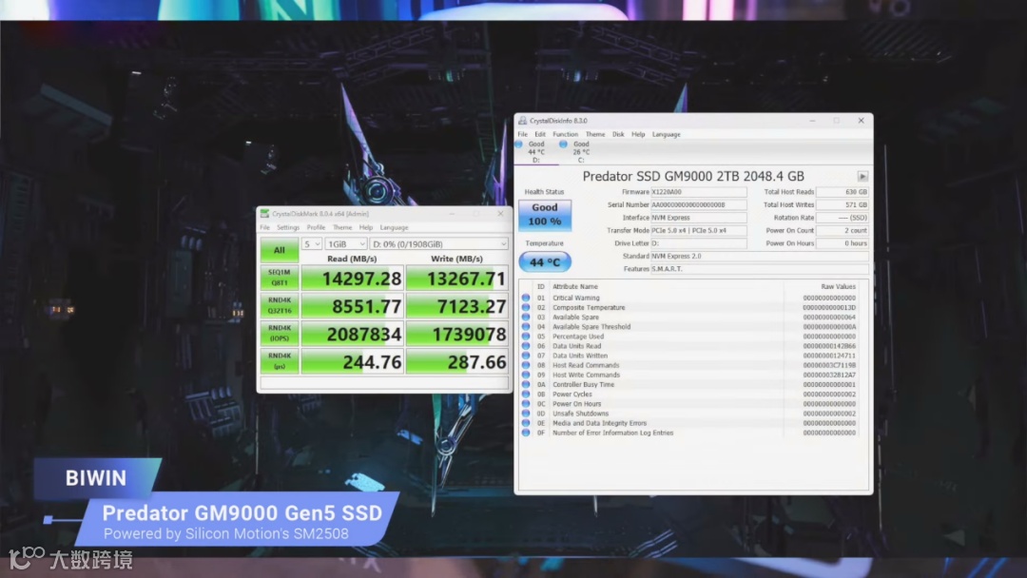1027x578 pixels.
Task: Click the Good 100 % health status button
Action: (544, 214)
